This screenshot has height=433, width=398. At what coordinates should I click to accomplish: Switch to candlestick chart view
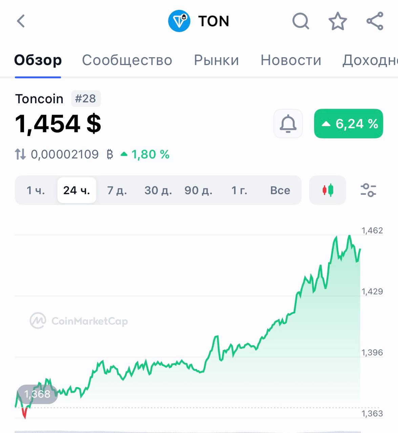[328, 190]
